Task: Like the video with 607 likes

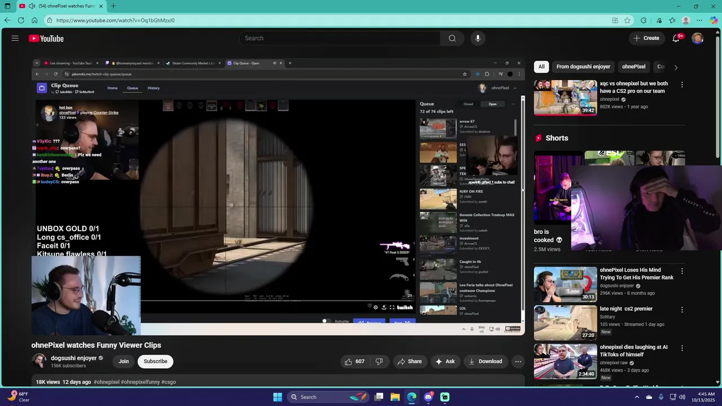Action: pyautogui.click(x=354, y=361)
